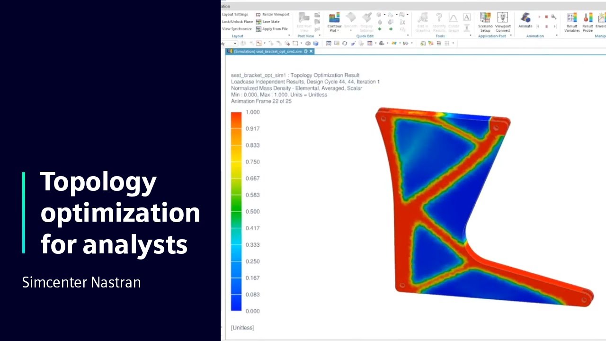Click the grid icon in view toolbar
Image resolution: width=606 pixels, height=341 pixels.
[x=447, y=43]
